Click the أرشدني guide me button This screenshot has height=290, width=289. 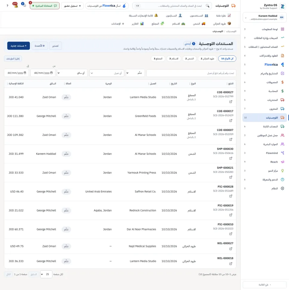coord(190,44)
